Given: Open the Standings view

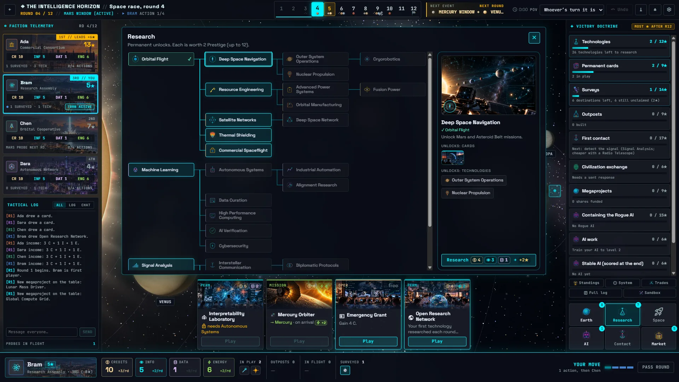Looking at the screenshot, I should tap(586, 283).
